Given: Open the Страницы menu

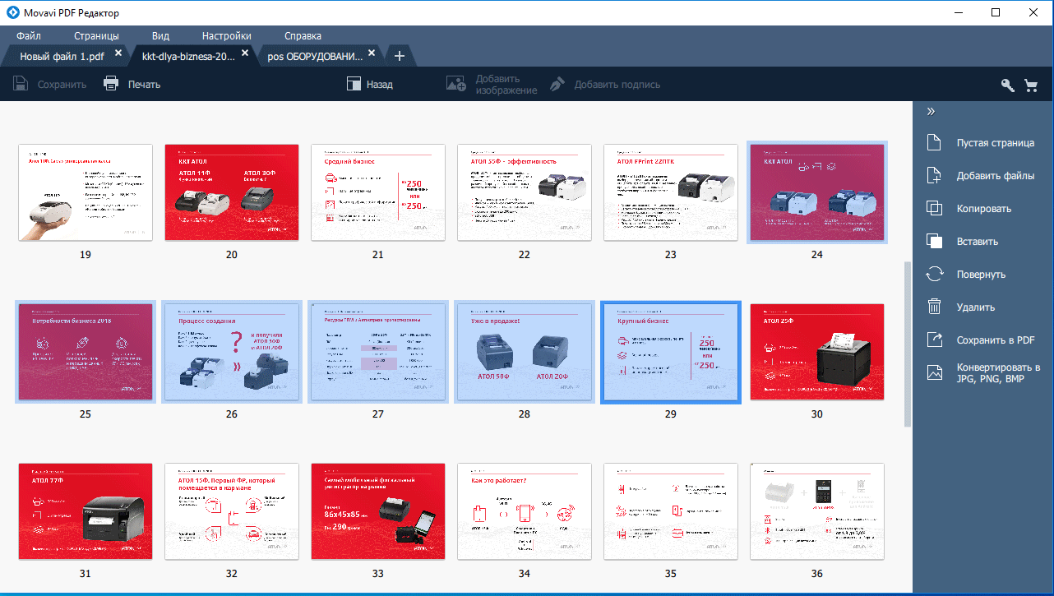Looking at the screenshot, I should pos(96,35).
